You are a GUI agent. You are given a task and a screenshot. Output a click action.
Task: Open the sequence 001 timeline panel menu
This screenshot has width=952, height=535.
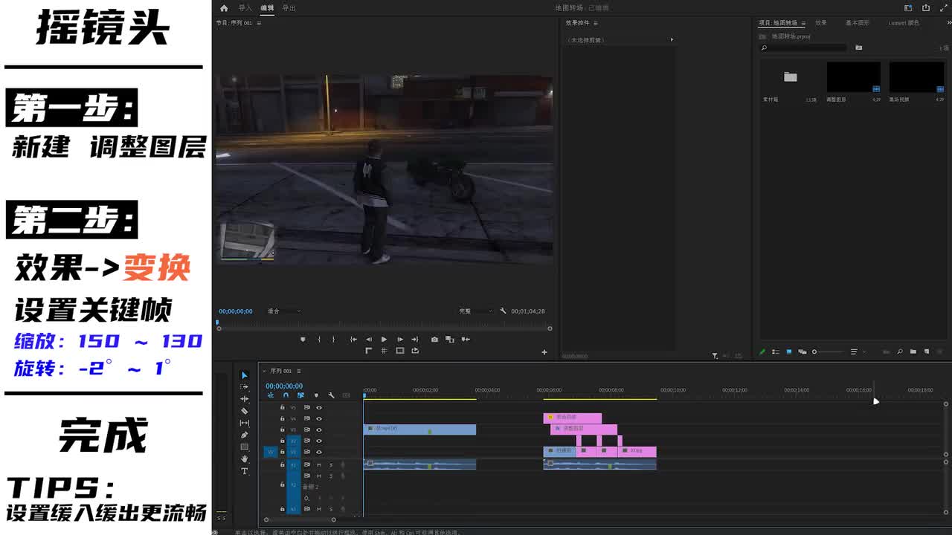point(299,371)
